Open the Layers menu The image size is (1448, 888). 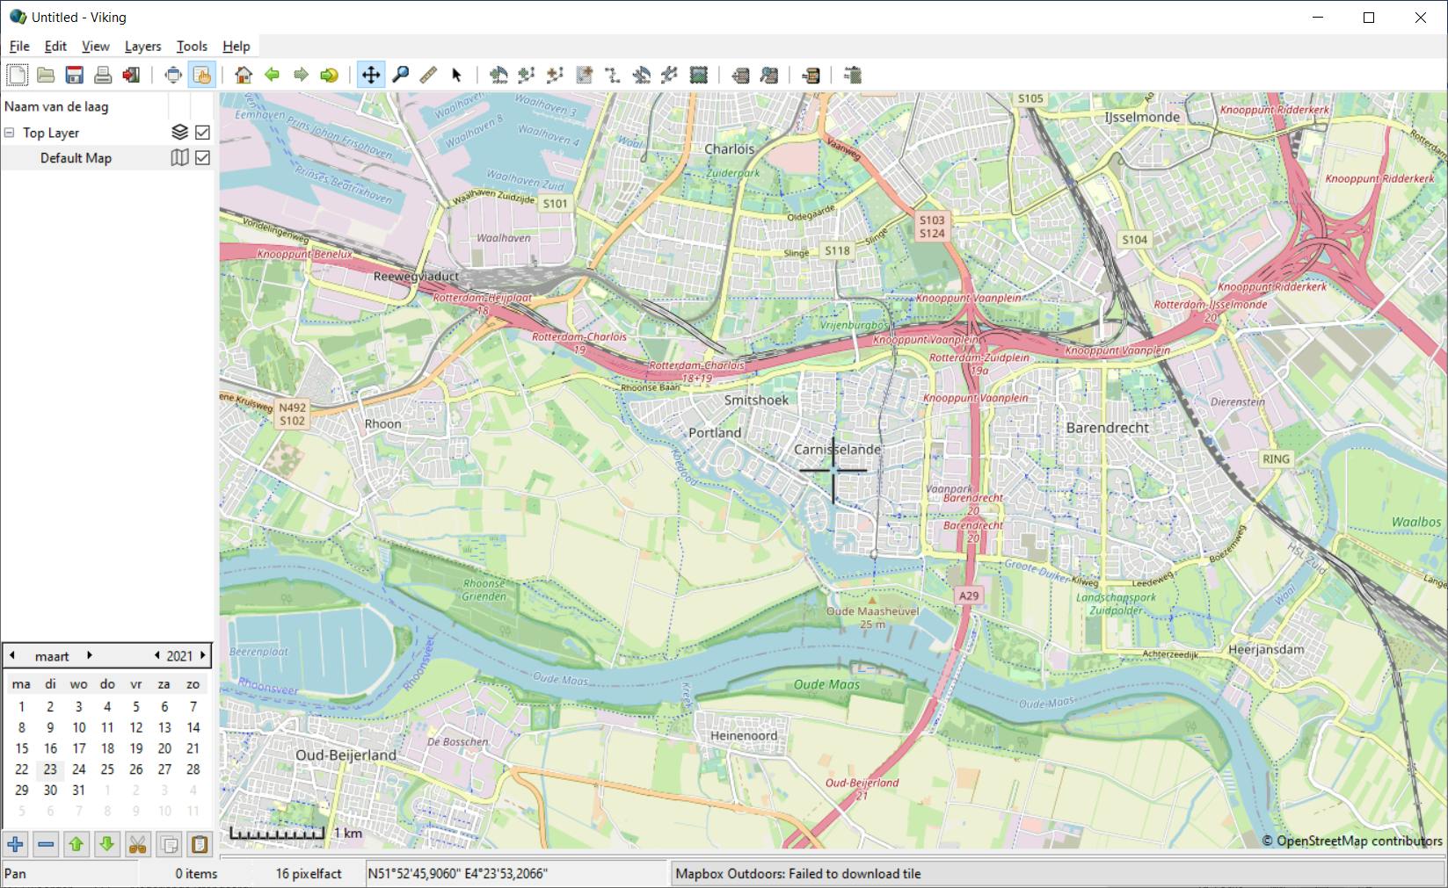(142, 47)
